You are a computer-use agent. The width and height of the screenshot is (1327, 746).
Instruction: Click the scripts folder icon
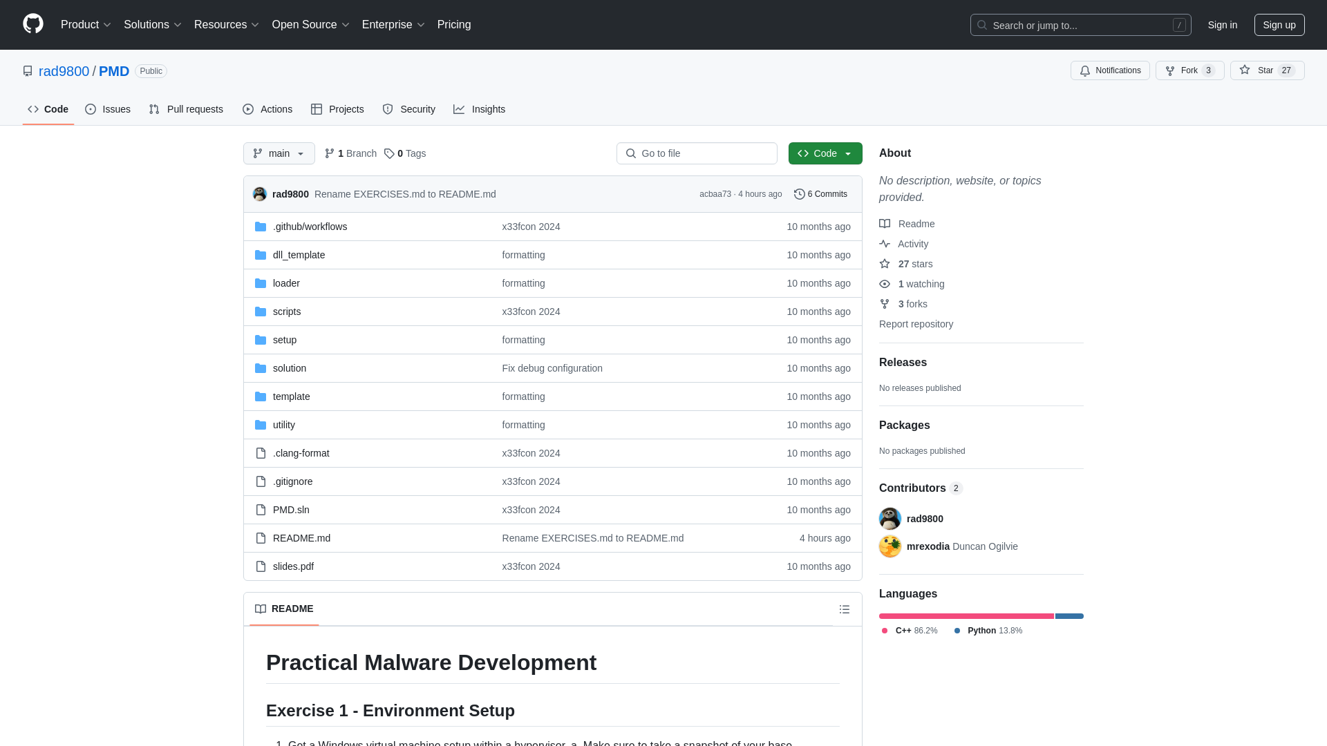(x=261, y=312)
